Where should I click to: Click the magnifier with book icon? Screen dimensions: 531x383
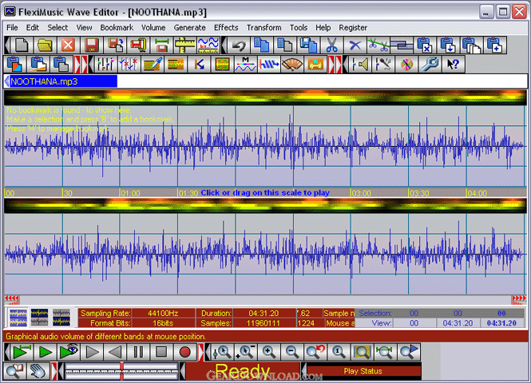coord(14,371)
